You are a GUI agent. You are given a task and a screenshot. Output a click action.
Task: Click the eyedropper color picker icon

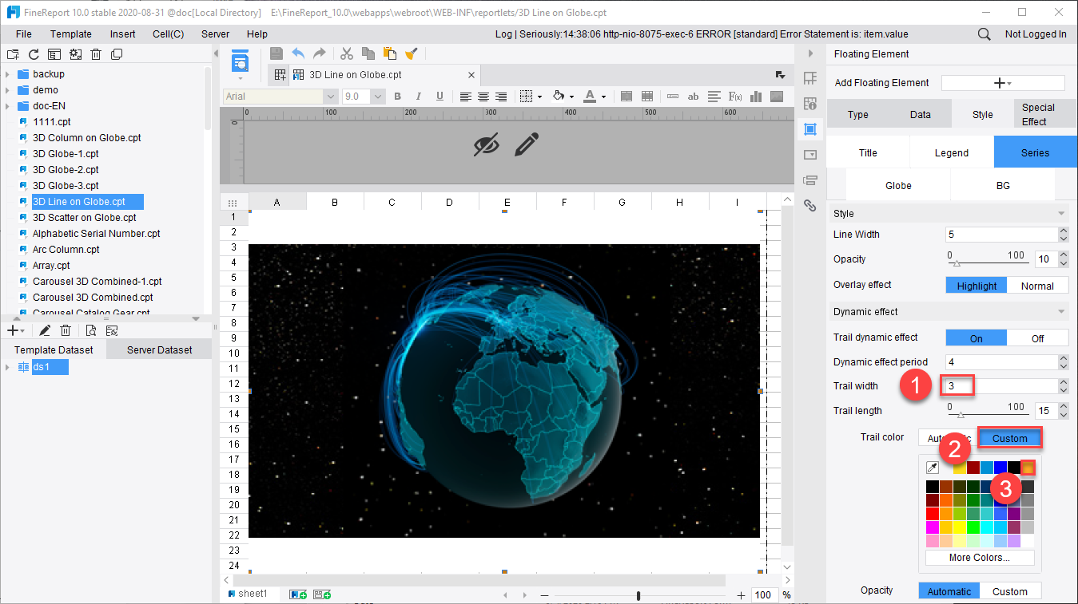932,468
